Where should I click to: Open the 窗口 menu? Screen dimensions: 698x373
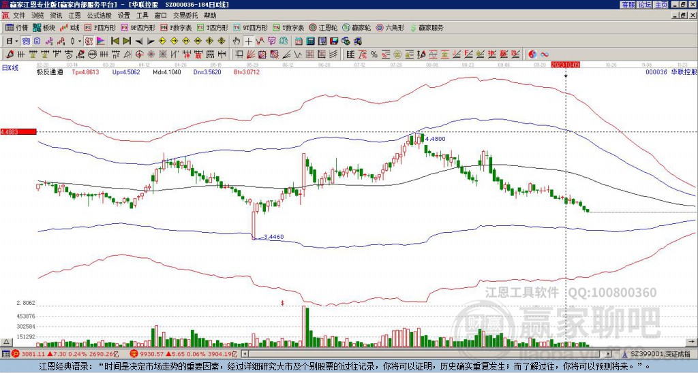point(161,16)
